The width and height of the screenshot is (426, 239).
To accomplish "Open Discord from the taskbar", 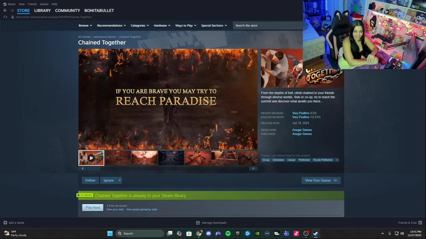I will coord(209,233).
